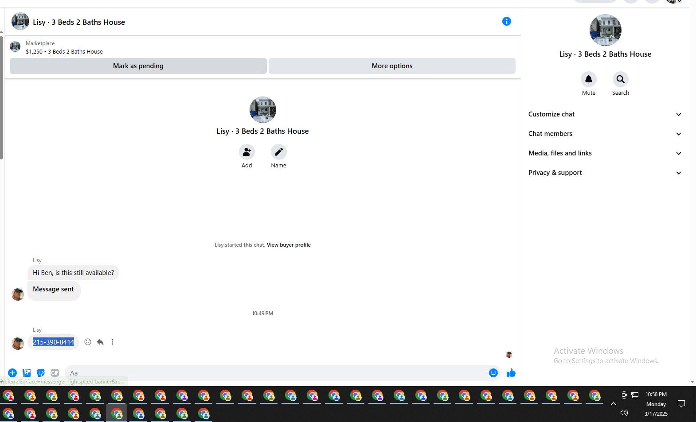Click the large house avatar in sidebar
Viewport: 696px width, 422px height.
click(606, 30)
